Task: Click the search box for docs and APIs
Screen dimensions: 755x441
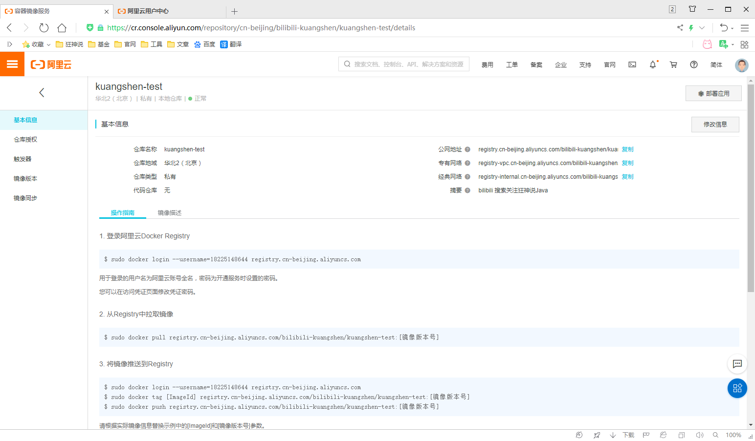Action: pyautogui.click(x=403, y=63)
